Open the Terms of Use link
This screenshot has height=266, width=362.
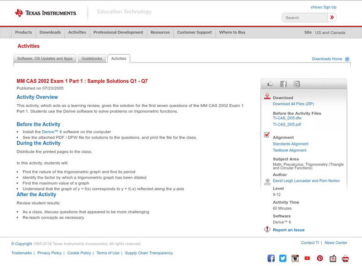tap(108, 253)
